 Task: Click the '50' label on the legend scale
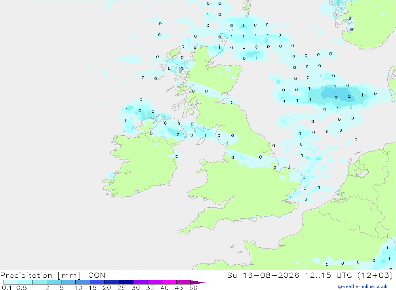coord(193,288)
